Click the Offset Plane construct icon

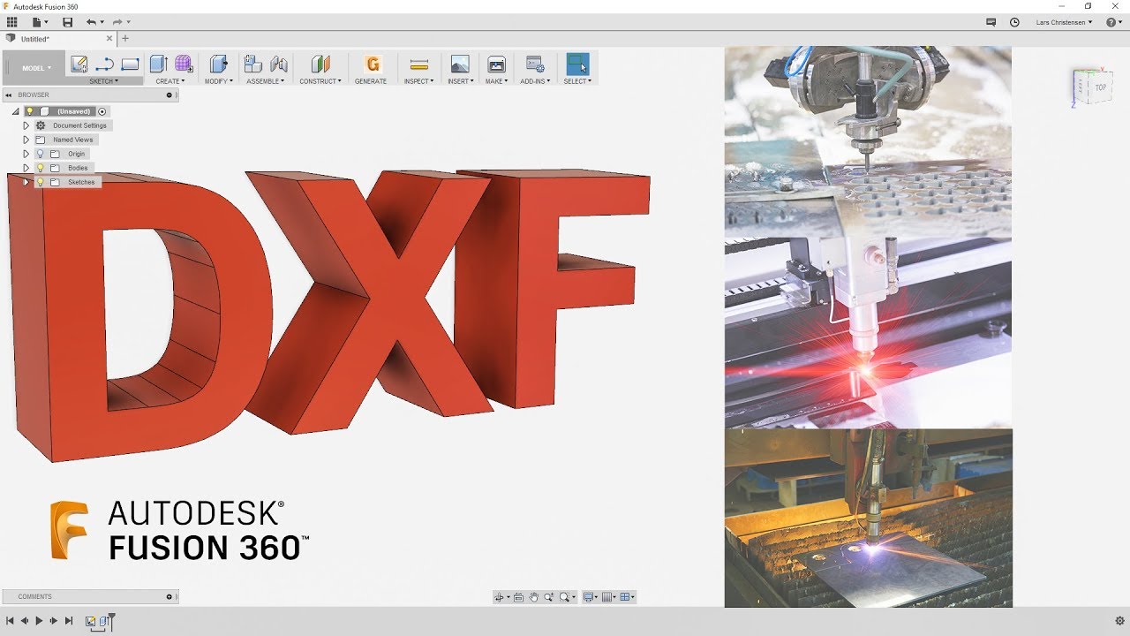coord(320,64)
